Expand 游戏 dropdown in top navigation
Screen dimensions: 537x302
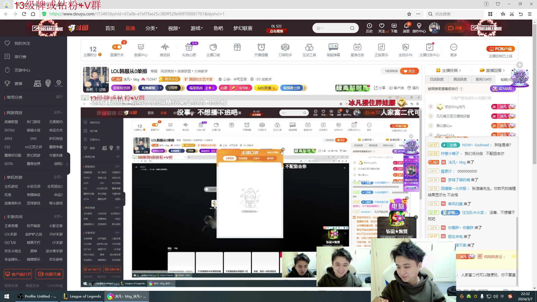coord(197,28)
